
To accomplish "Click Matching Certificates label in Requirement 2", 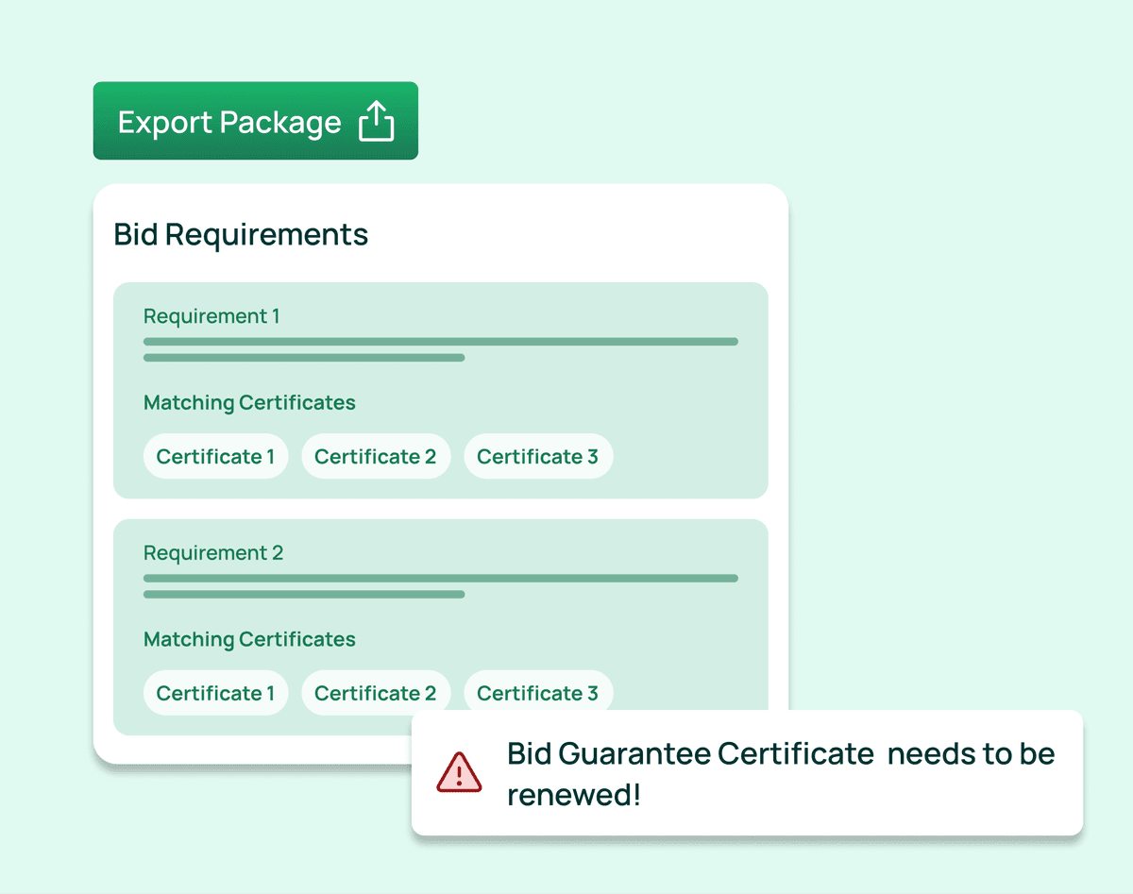I will click(x=249, y=640).
